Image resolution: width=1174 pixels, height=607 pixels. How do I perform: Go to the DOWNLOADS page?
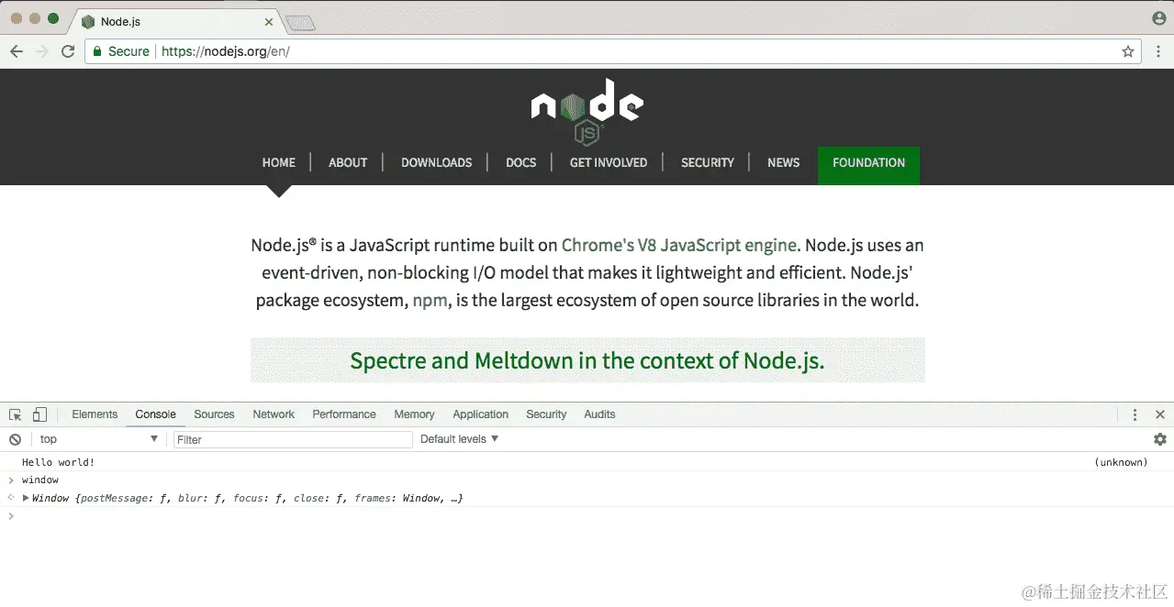coord(436,163)
